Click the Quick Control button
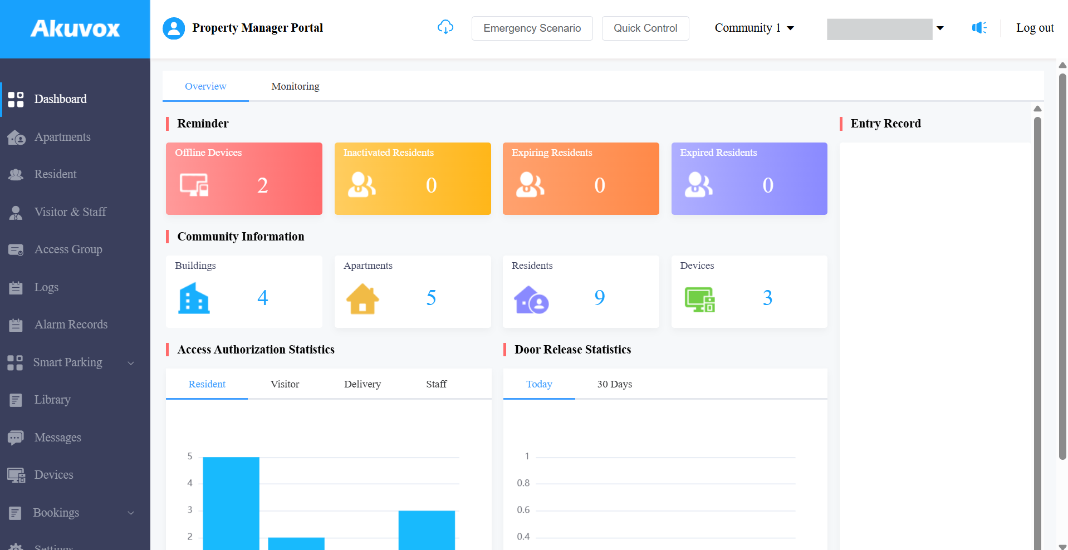The height and width of the screenshot is (550, 1068). (x=645, y=28)
